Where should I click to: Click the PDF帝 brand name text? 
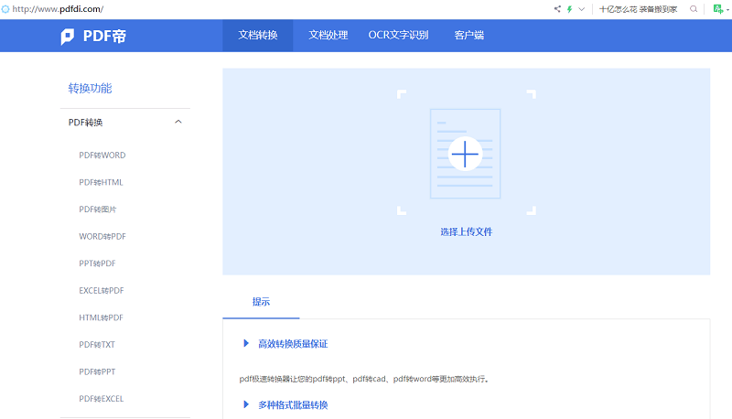click(x=104, y=37)
